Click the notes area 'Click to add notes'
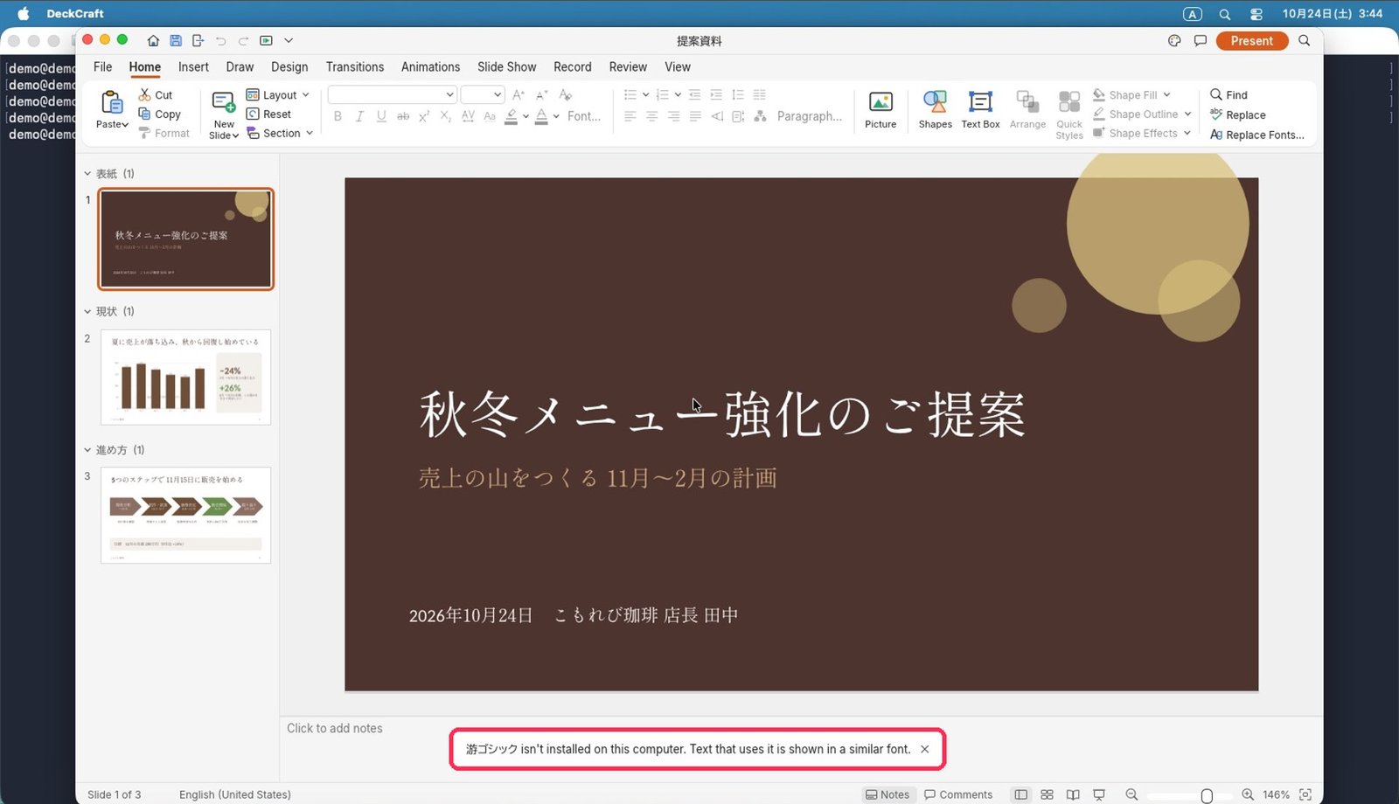Viewport: 1399px width, 804px height. pos(335,728)
